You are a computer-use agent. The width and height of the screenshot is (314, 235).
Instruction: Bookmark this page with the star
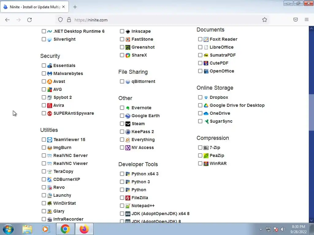[265, 20]
